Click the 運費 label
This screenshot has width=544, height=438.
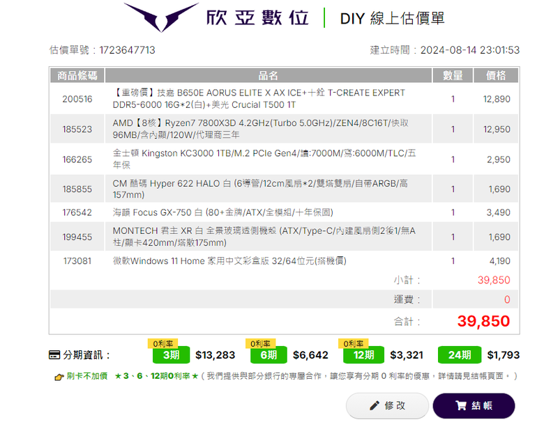[x=407, y=299]
